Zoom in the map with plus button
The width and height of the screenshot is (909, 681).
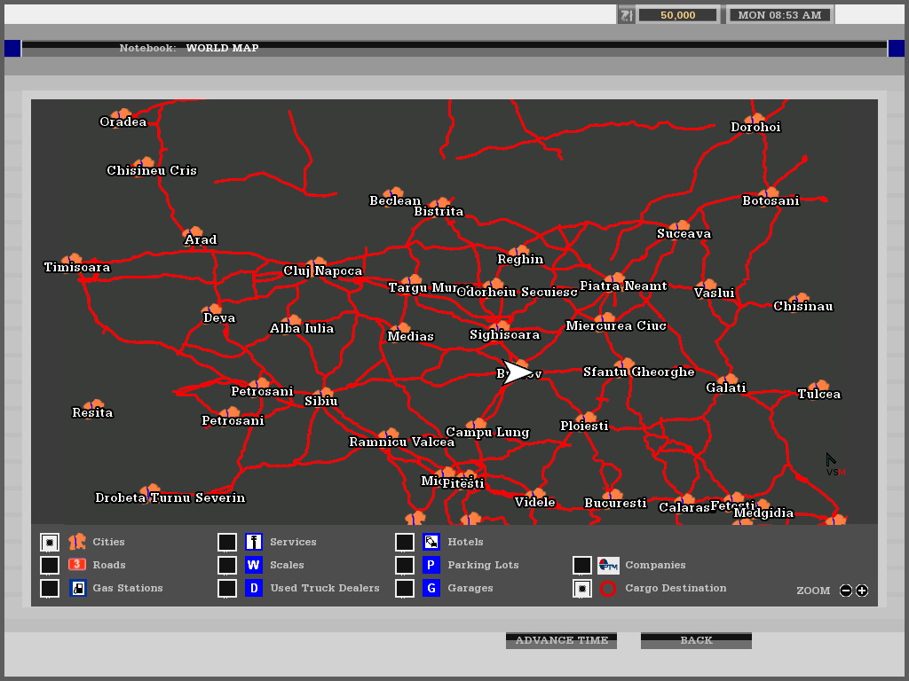(862, 591)
